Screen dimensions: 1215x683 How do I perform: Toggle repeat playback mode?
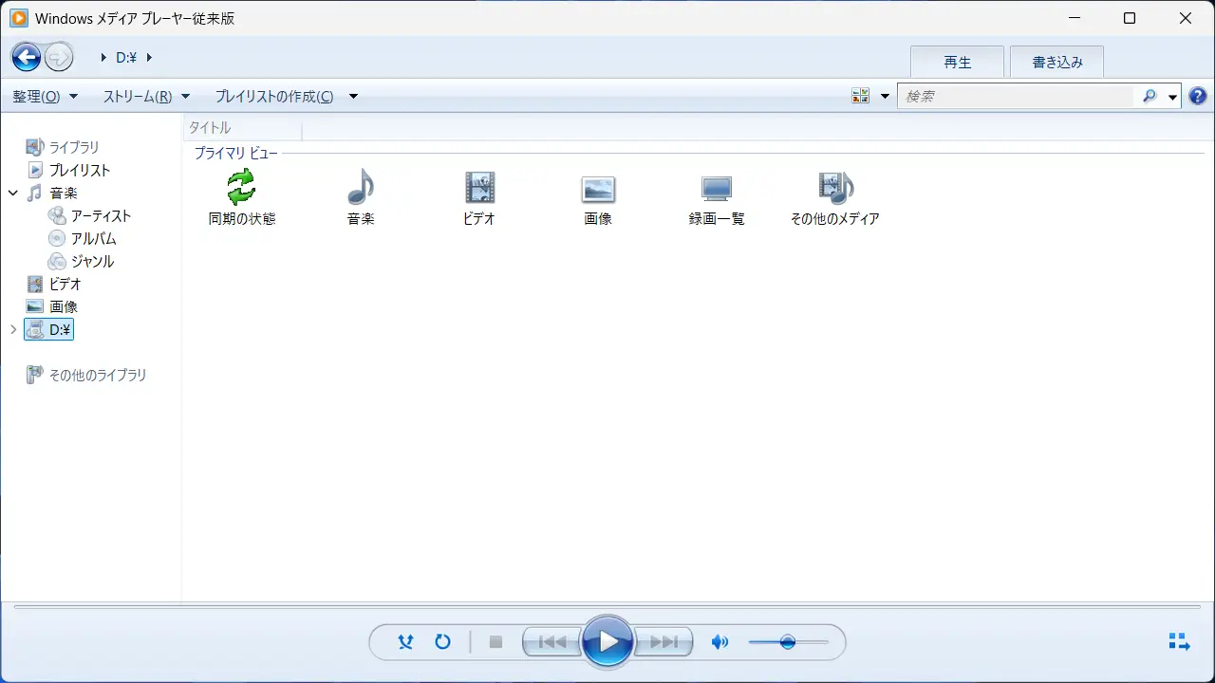click(x=442, y=641)
